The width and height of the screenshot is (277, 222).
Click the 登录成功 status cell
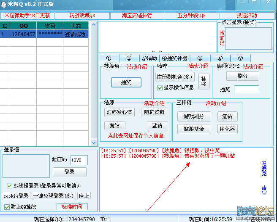click(x=76, y=34)
